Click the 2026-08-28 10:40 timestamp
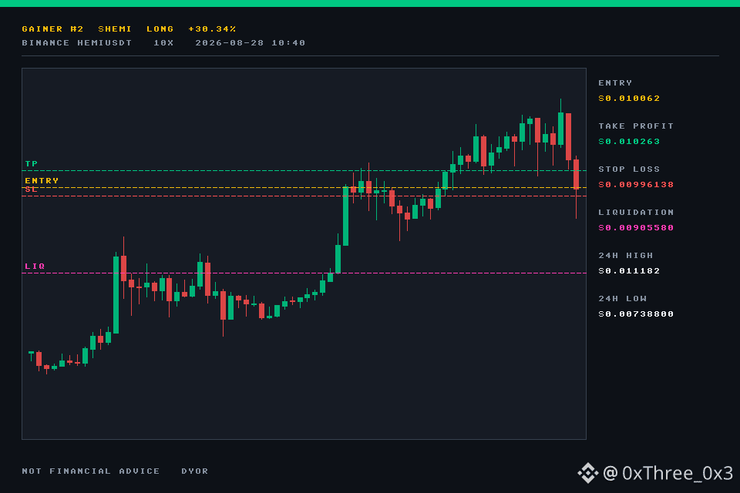This screenshot has height=493, width=740. pos(250,42)
